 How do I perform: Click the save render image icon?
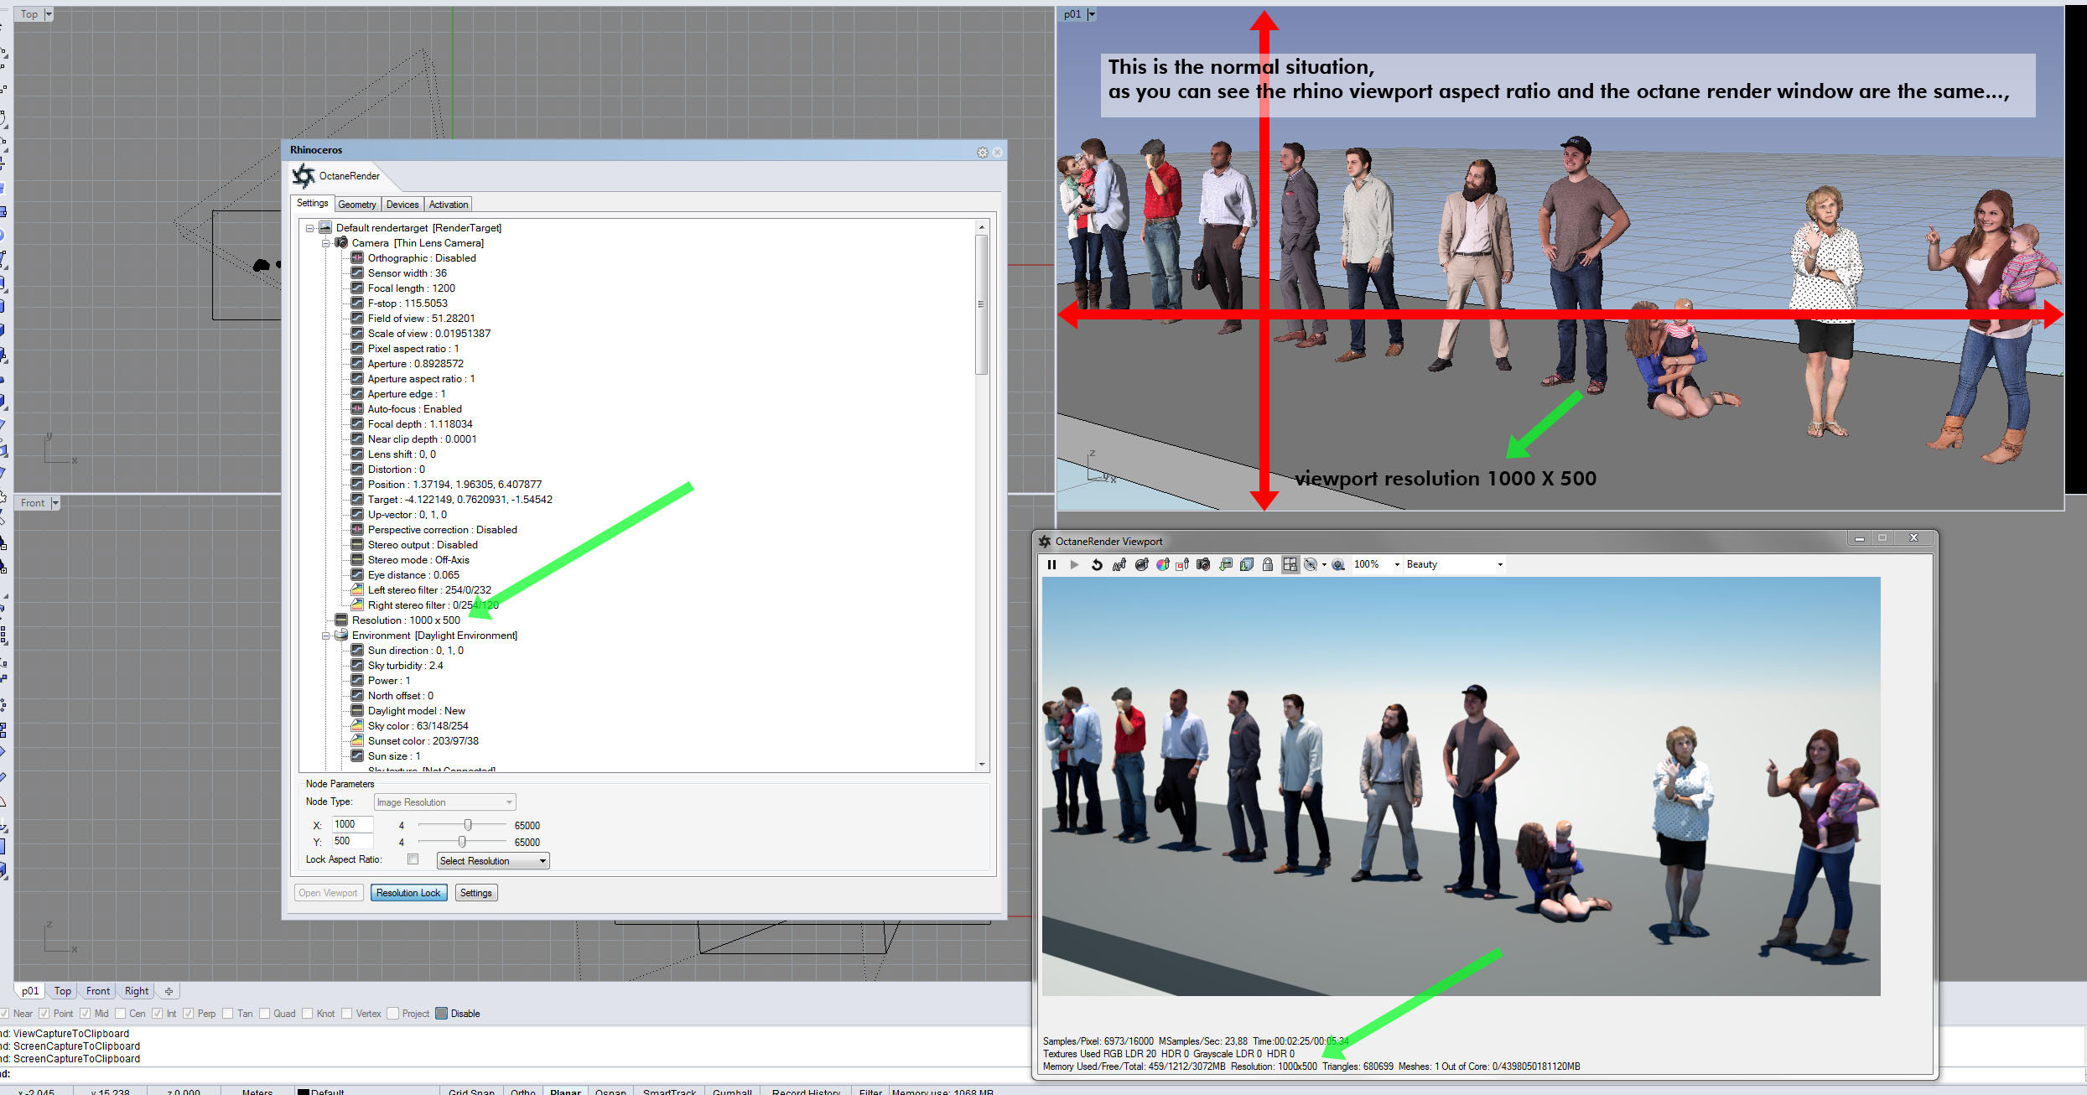click(x=1225, y=565)
